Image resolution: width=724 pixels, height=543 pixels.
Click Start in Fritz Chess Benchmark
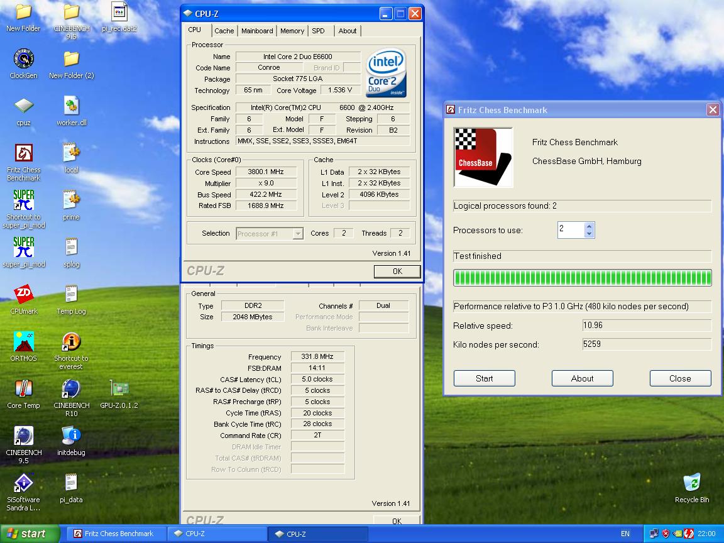(x=485, y=378)
